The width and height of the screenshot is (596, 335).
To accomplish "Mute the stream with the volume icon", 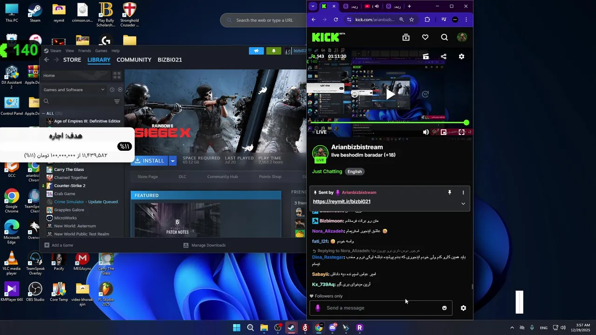I will click(x=426, y=132).
